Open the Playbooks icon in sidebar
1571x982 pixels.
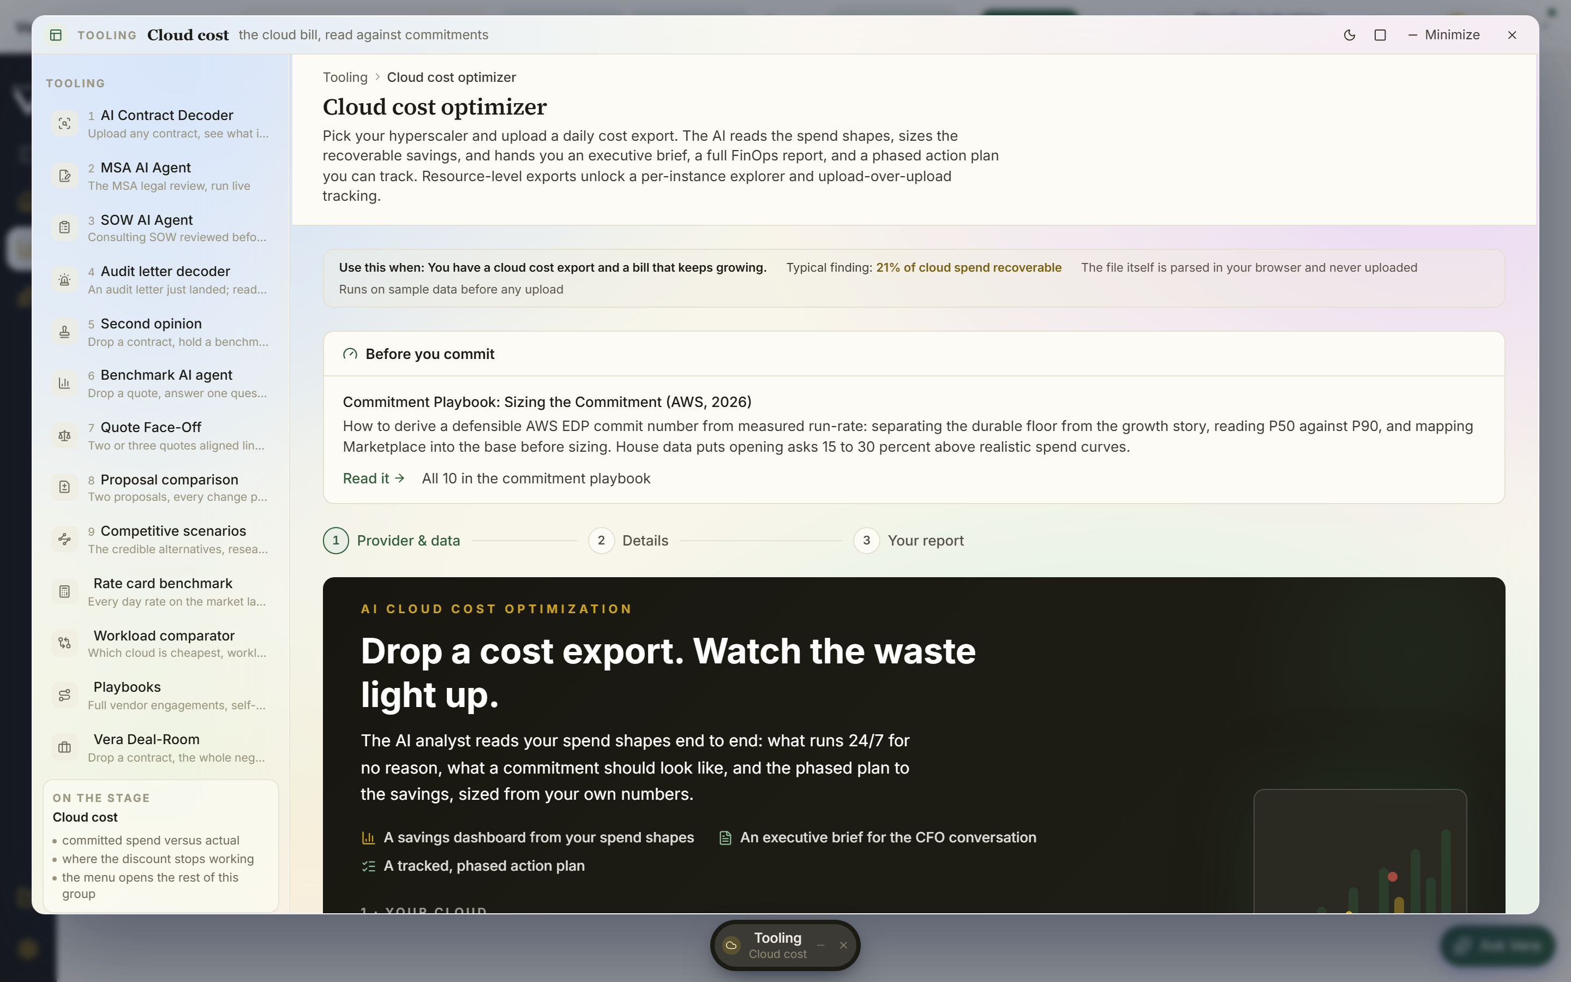tap(64, 695)
